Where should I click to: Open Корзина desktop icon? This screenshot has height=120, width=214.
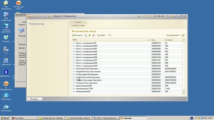pos(6,39)
